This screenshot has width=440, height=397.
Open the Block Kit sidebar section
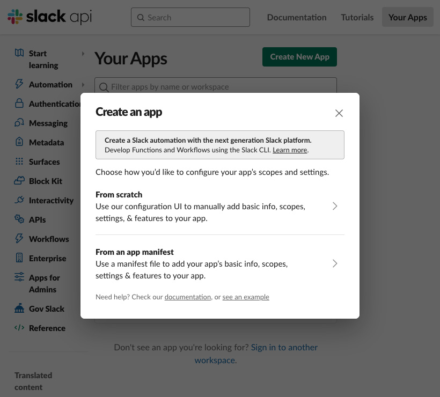[x=46, y=181]
